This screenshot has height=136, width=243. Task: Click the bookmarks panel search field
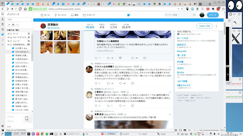point(19,19)
